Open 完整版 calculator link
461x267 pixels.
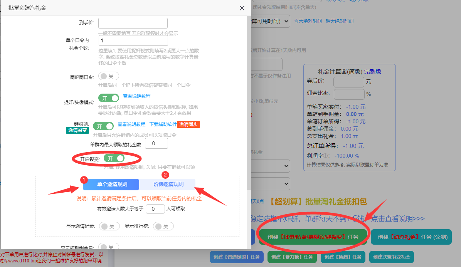coord(372,72)
